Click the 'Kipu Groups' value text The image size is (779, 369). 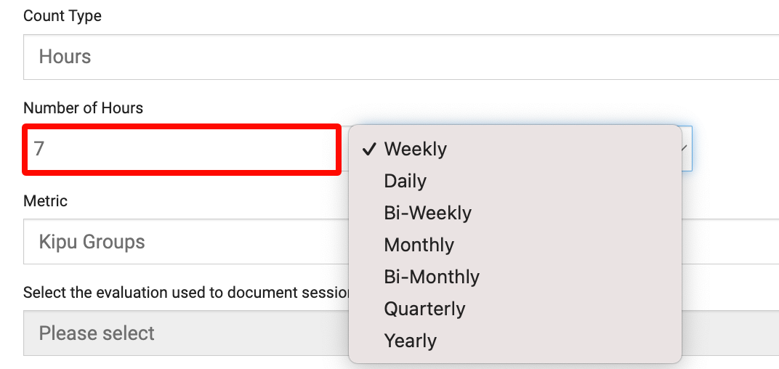pyautogui.click(x=92, y=242)
